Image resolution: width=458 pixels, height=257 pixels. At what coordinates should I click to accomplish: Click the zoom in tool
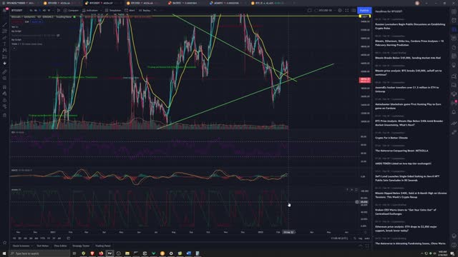[x=4, y=78]
